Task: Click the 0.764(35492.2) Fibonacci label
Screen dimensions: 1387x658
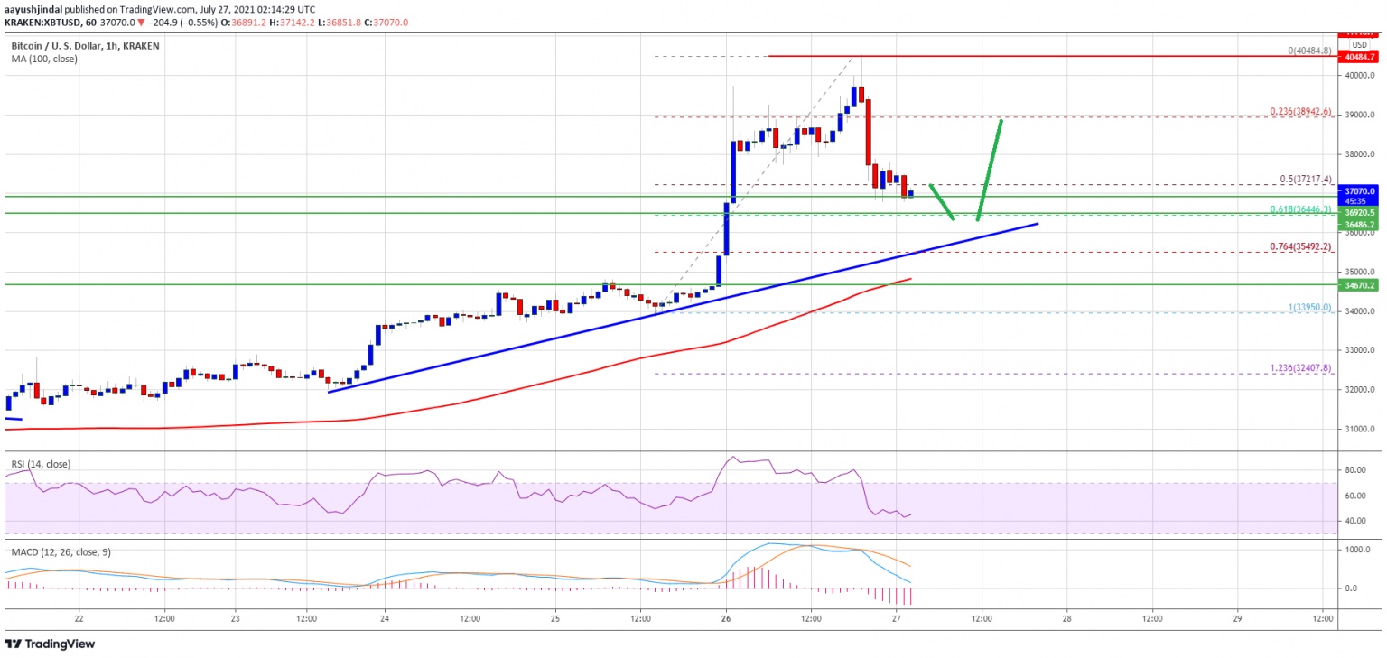Action: coord(1302,246)
